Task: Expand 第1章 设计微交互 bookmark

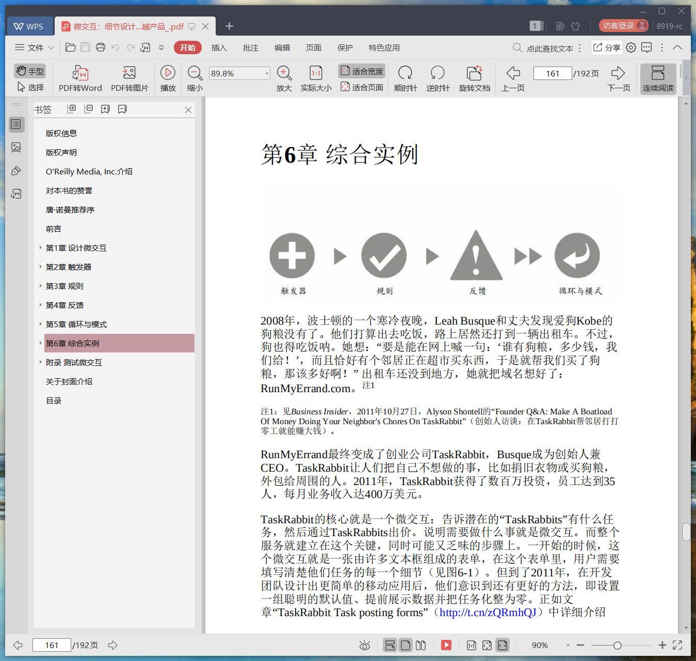Action: tap(40, 248)
